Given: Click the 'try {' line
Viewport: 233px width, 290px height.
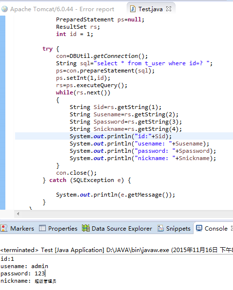Looking at the screenshot, I should (51, 49).
